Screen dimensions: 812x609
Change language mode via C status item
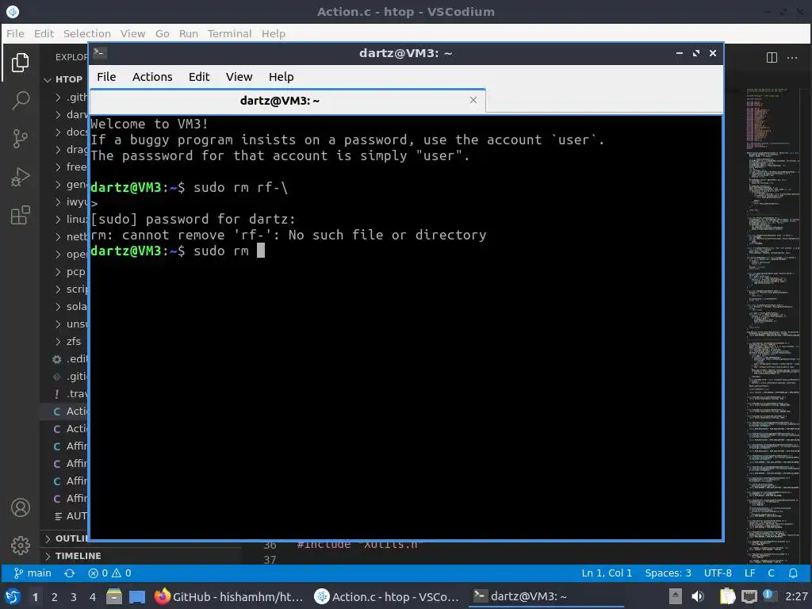tap(771, 573)
